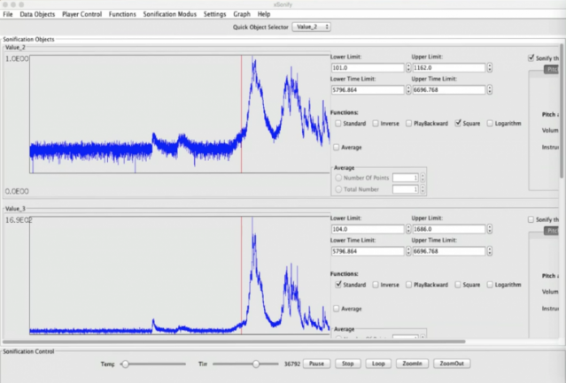This screenshot has width=566, height=383.
Task: Enable PlayBackward for Value_2
Action: click(409, 124)
